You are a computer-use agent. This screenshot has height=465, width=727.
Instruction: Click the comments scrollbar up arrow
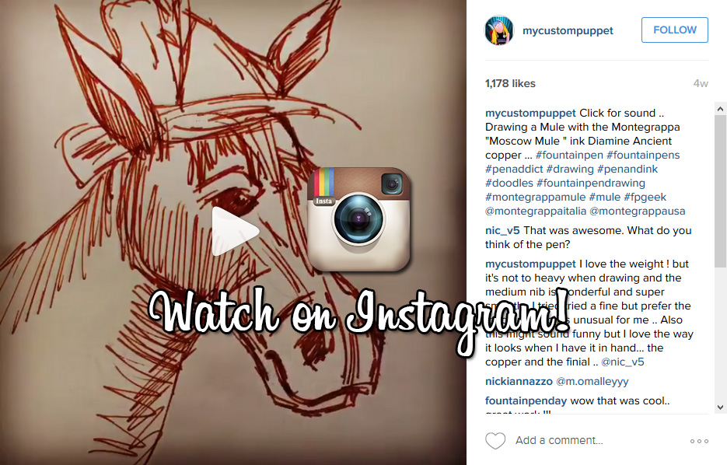[x=720, y=110]
